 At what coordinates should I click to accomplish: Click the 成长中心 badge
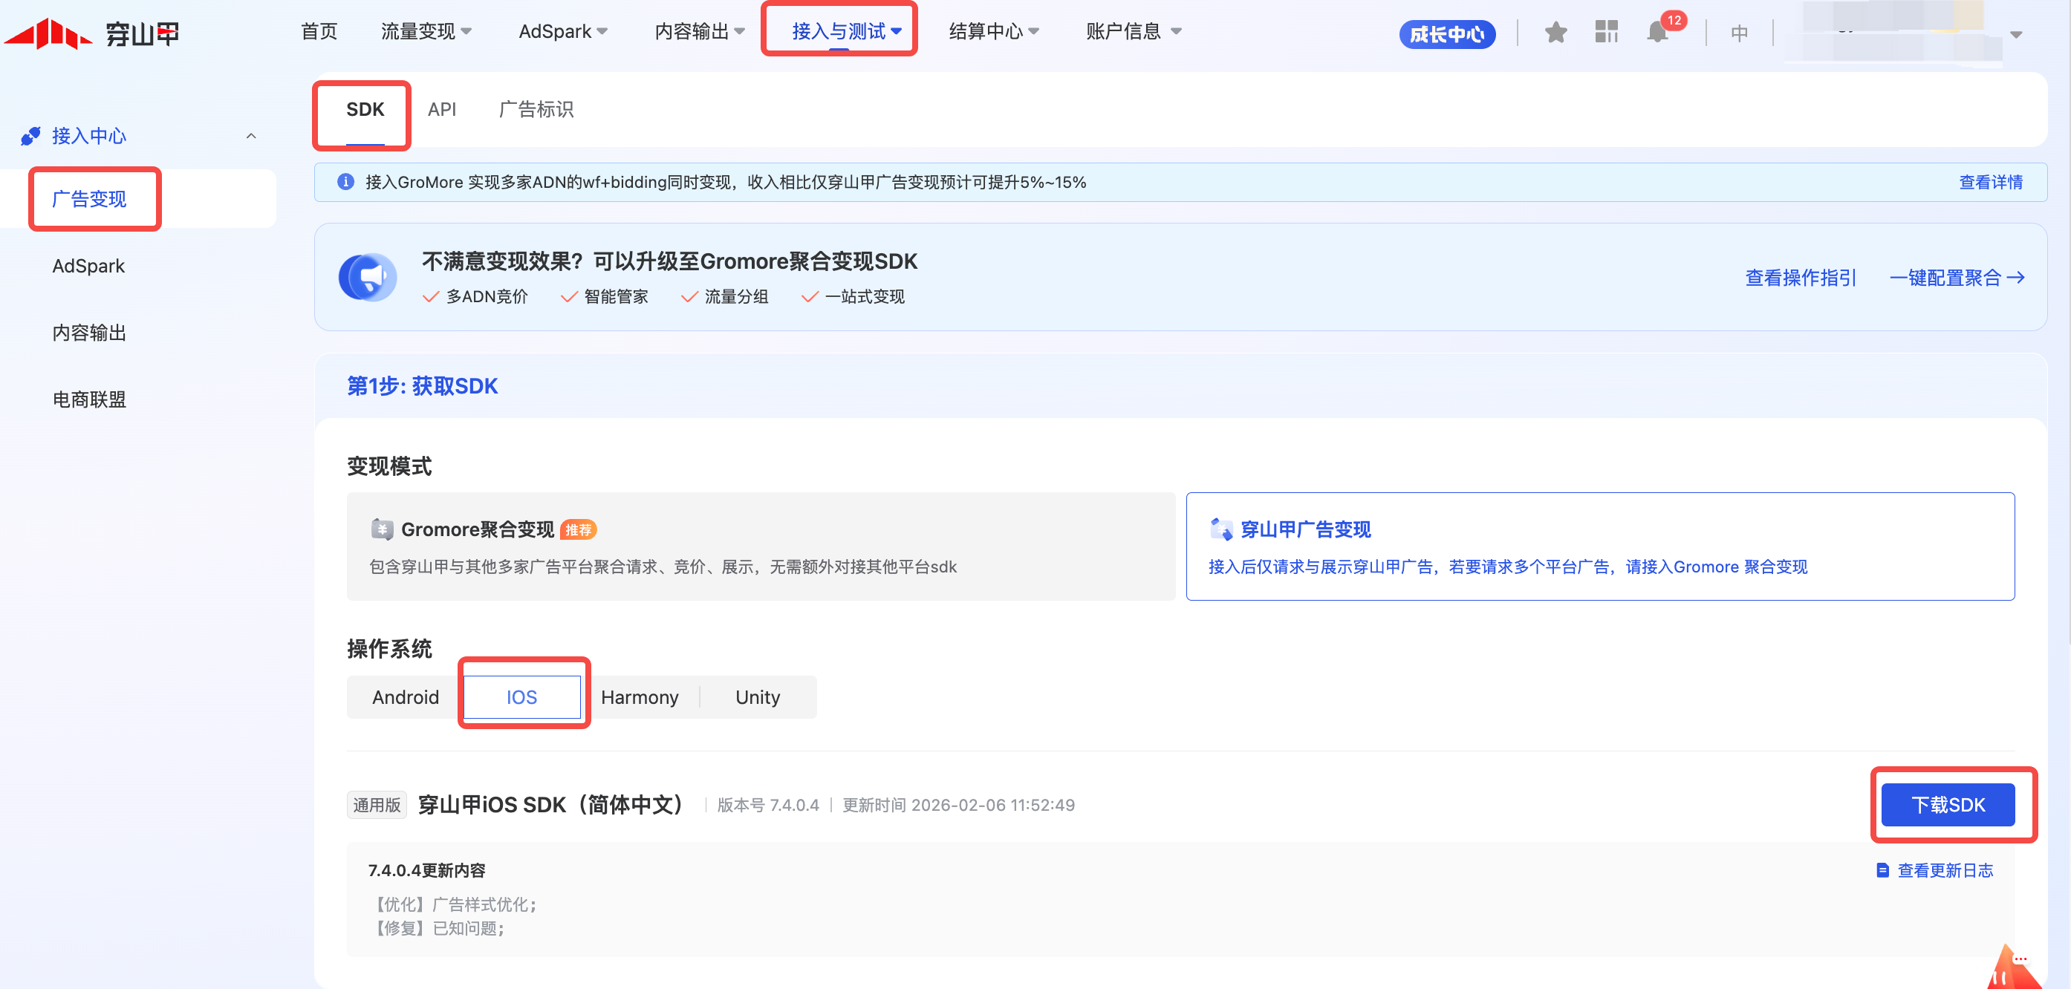(1446, 33)
